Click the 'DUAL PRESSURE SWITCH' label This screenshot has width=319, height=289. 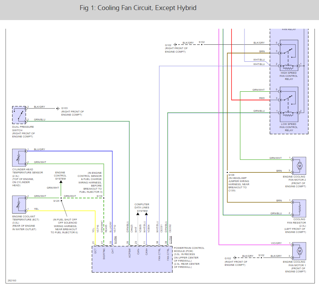pyautogui.click(x=23, y=128)
